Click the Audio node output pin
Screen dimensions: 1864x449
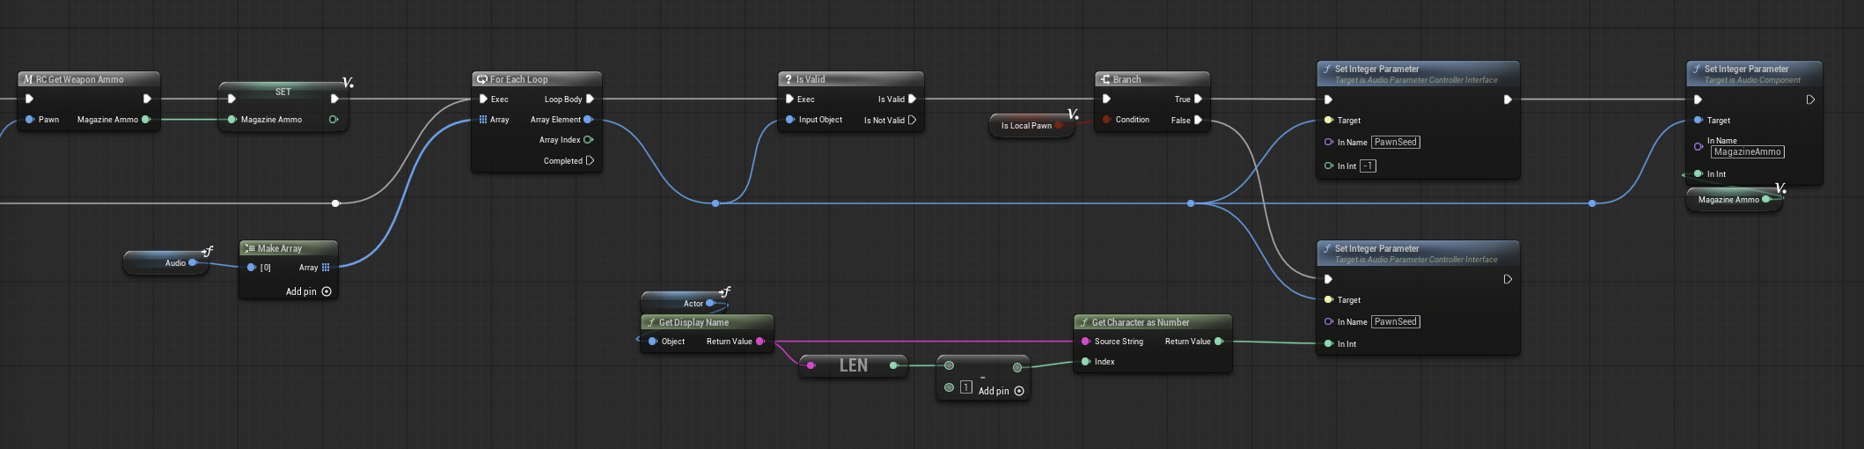(x=193, y=262)
